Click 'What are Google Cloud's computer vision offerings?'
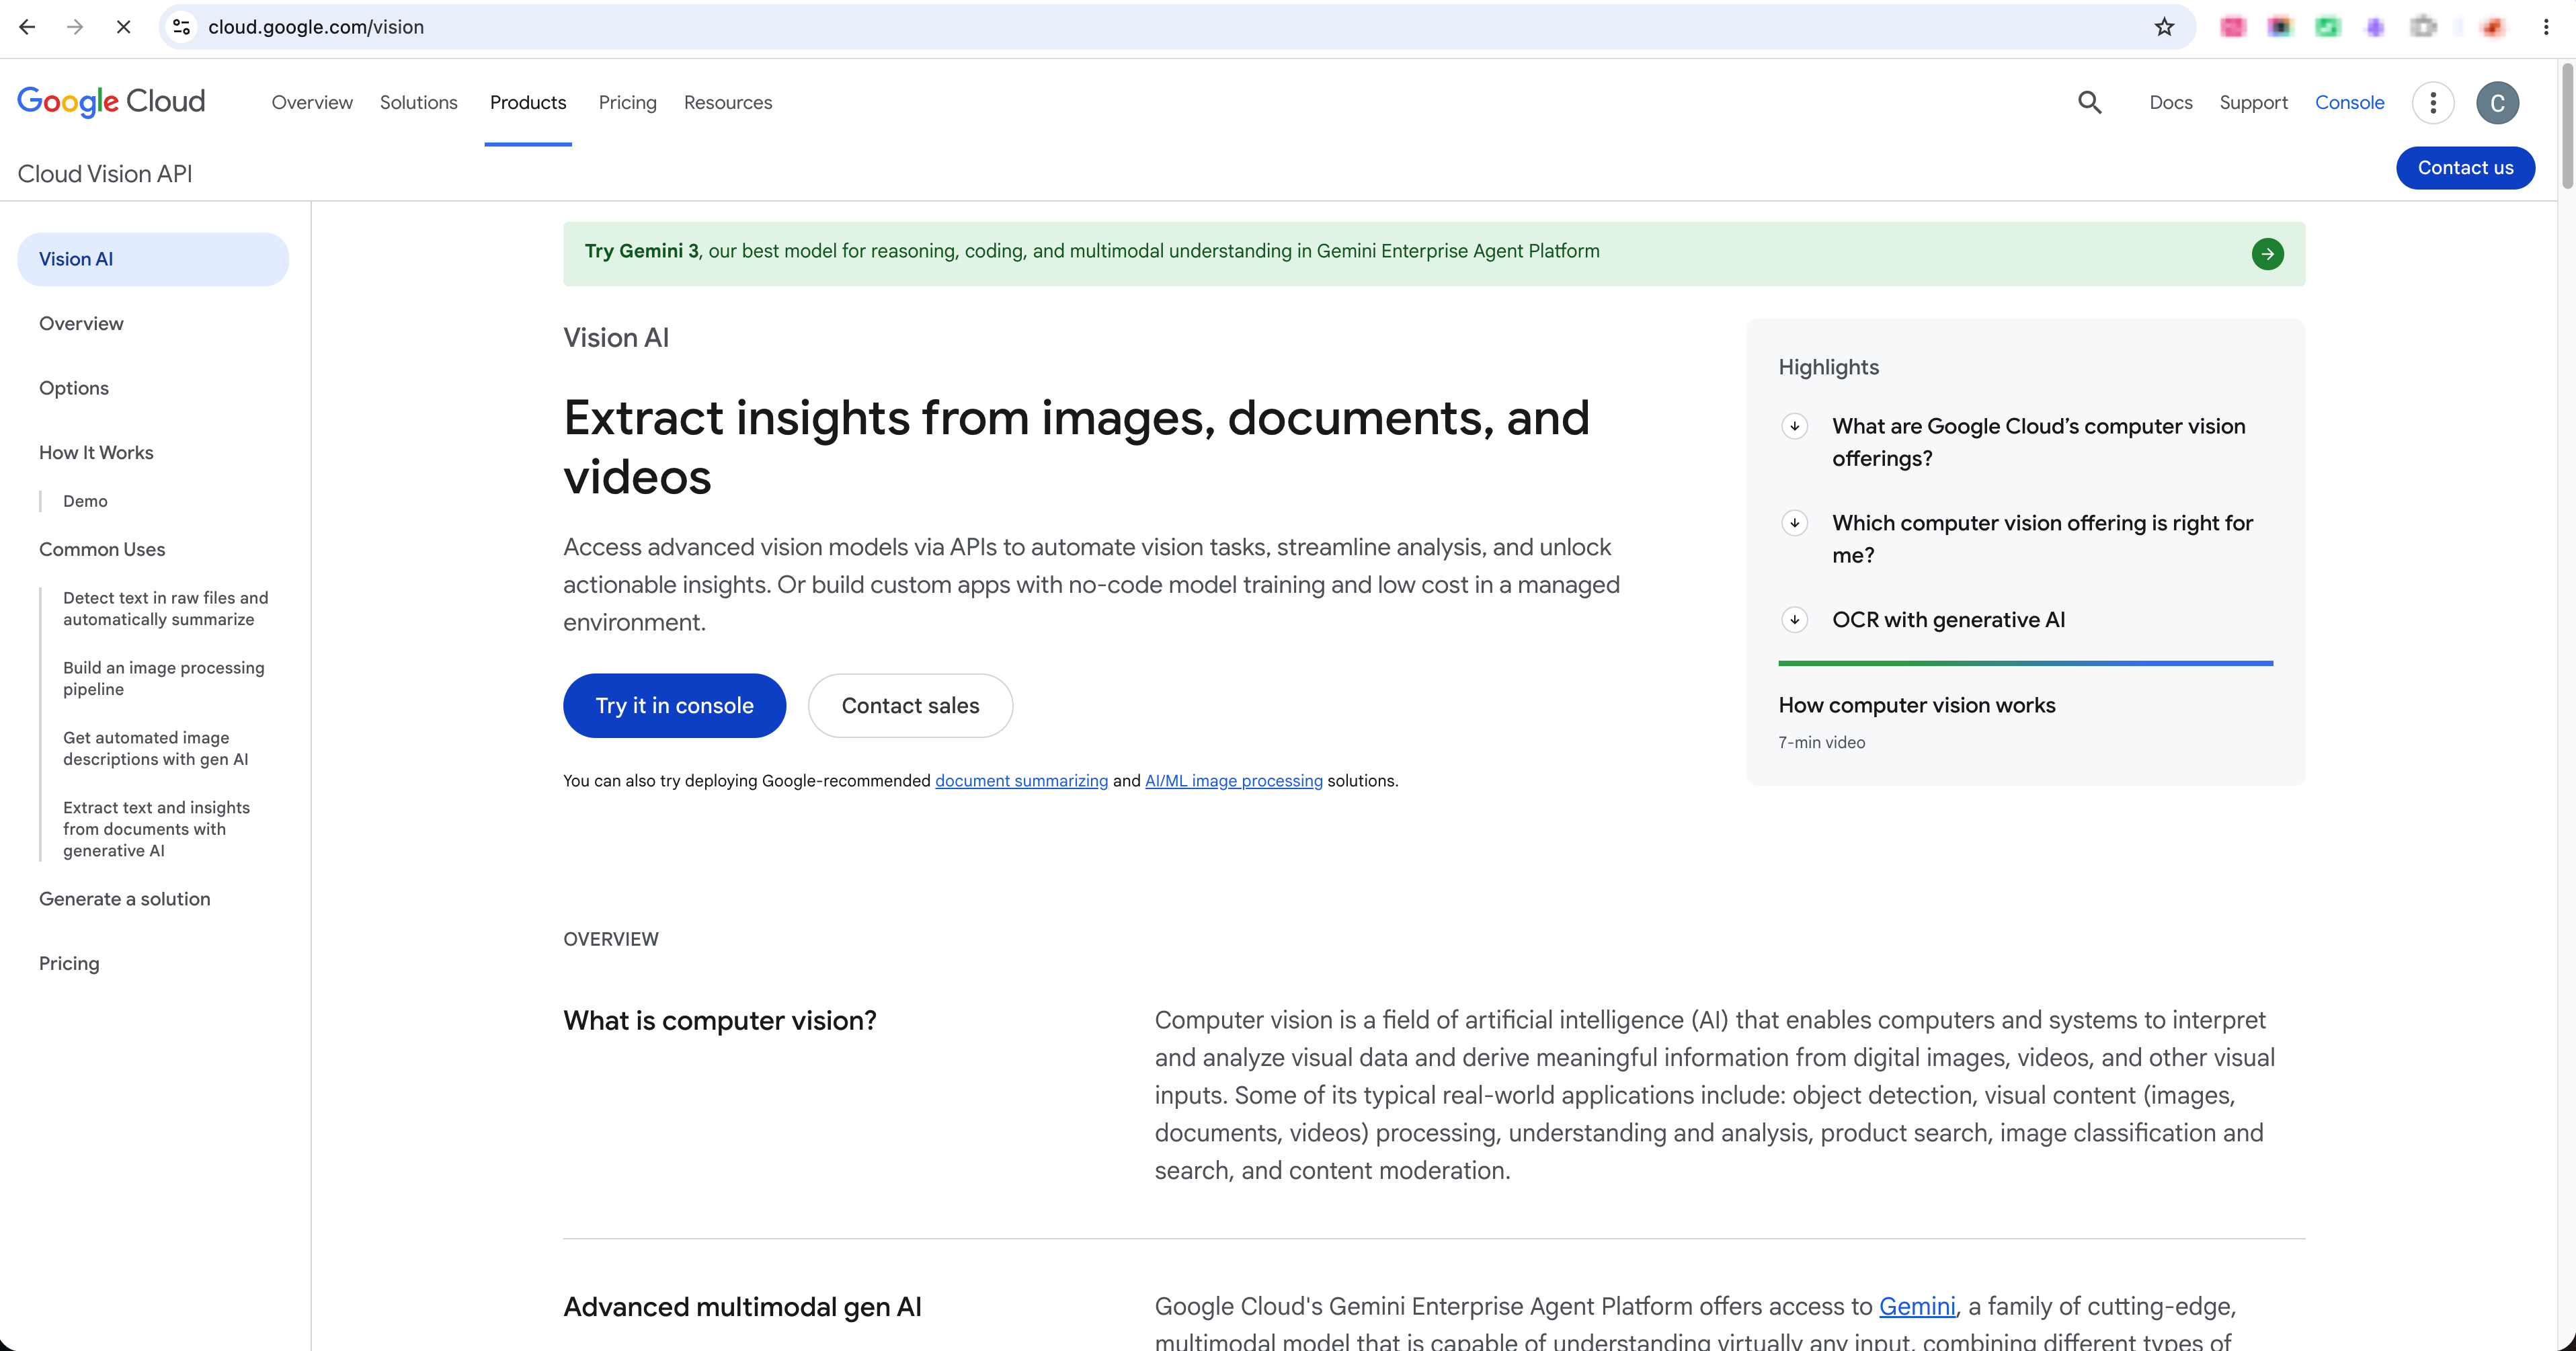 click(2038, 442)
